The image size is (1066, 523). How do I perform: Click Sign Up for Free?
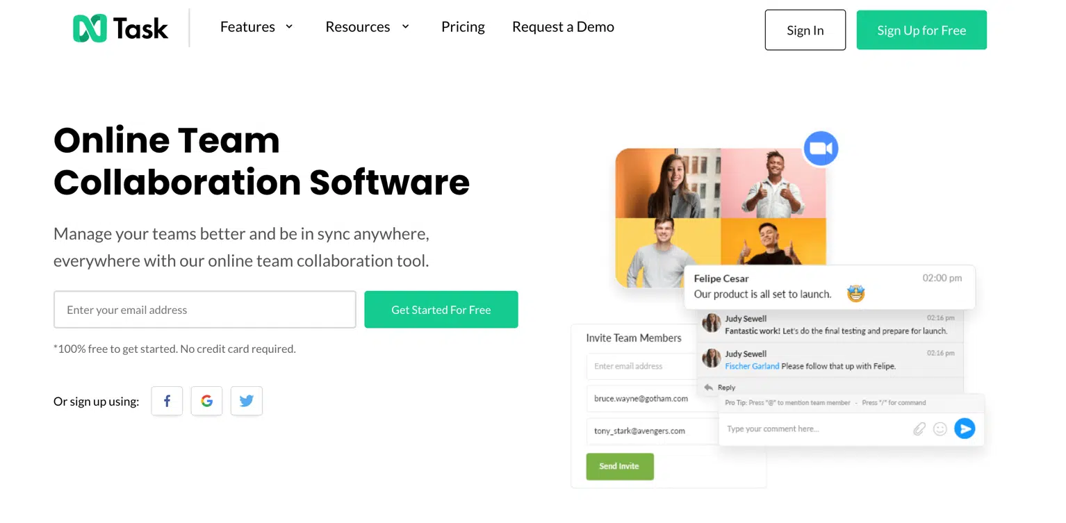(x=921, y=30)
